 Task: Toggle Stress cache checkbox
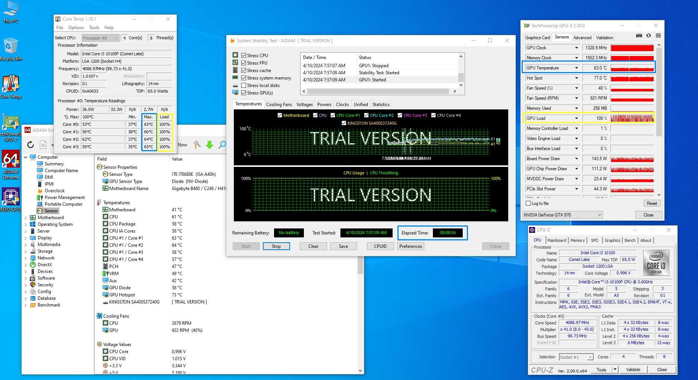tap(243, 71)
